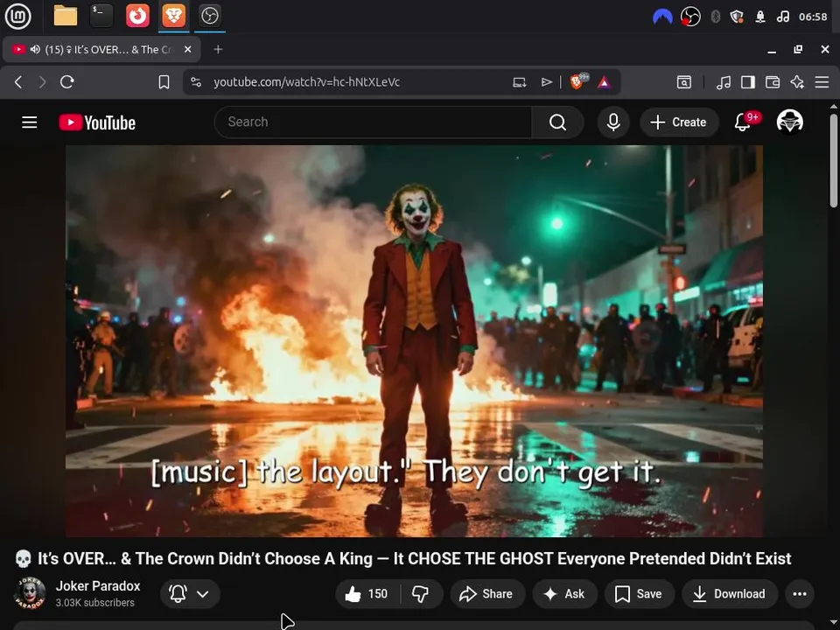Open YouTube notifications bell
Image resolution: width=840 pixels, height=630 pixels.
coord(742,122)
